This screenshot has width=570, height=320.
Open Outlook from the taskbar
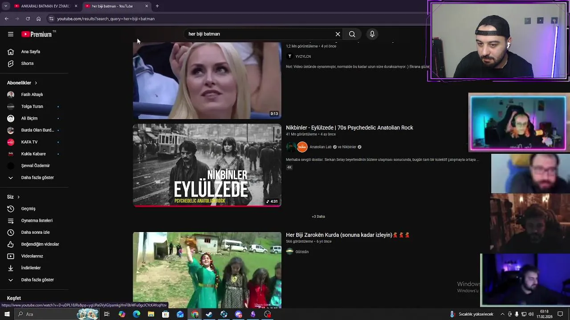pyautogui.click(x=180, y=314)
